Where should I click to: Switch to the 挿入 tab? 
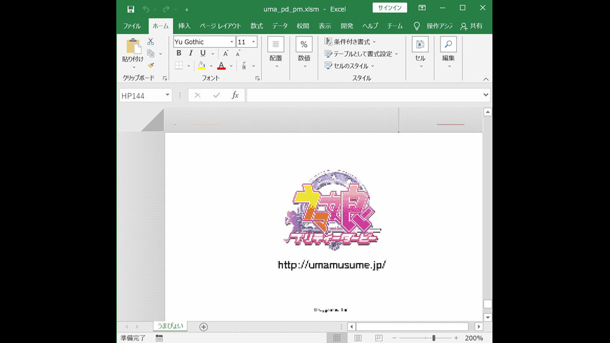pos(184,26)
